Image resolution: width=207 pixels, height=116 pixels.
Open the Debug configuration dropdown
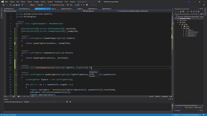point(33,5)
